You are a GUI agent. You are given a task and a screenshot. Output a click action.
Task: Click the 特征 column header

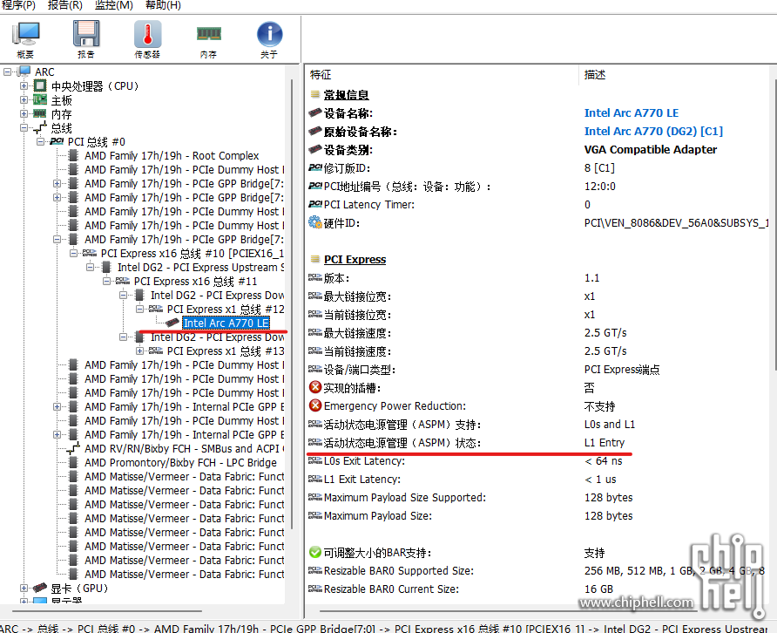tap(320, 75)
